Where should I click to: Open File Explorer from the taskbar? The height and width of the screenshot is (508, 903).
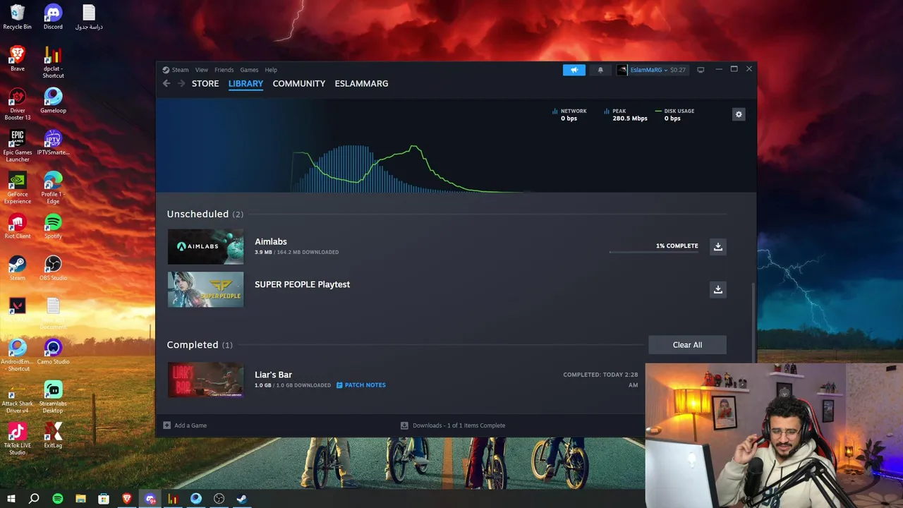coord(80,499)
